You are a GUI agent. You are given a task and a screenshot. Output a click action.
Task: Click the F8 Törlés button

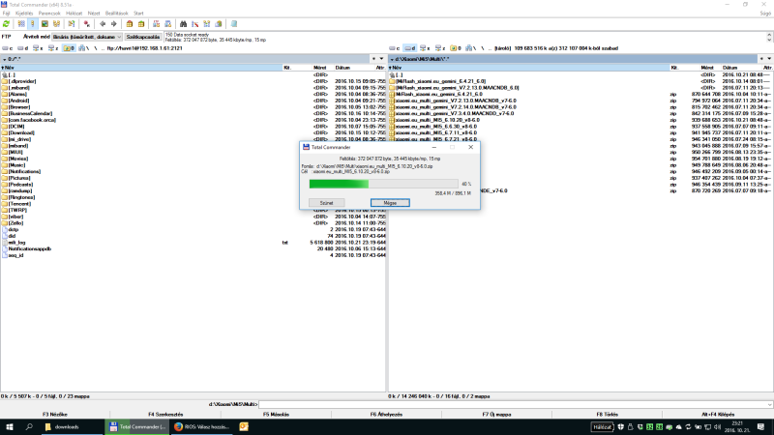coord(608,415)
